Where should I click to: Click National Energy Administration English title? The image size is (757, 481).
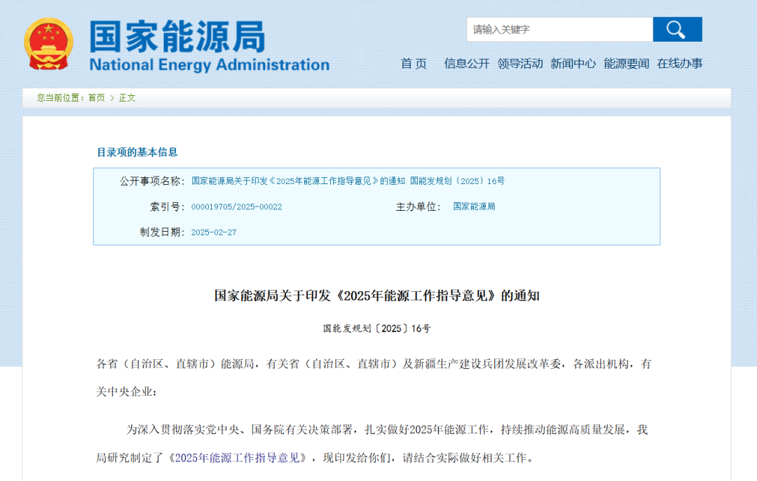coord(210,64)
